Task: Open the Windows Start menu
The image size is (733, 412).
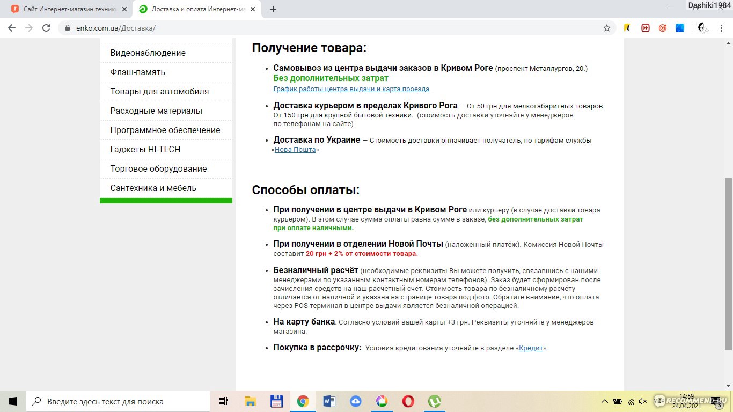Action: coord(13,401)
